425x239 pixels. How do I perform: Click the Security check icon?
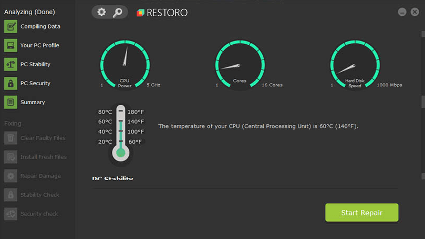pos(11,214)
